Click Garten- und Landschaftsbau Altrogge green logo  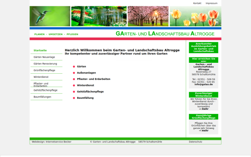coord(165,33)
